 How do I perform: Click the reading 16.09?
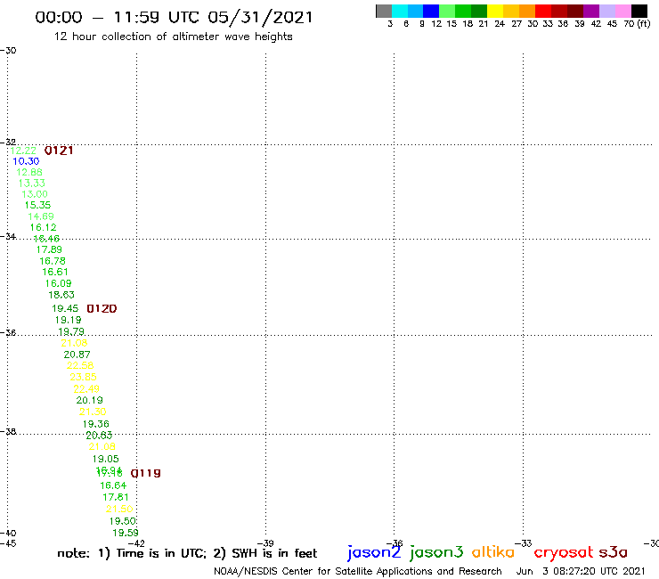click(59, 284)
